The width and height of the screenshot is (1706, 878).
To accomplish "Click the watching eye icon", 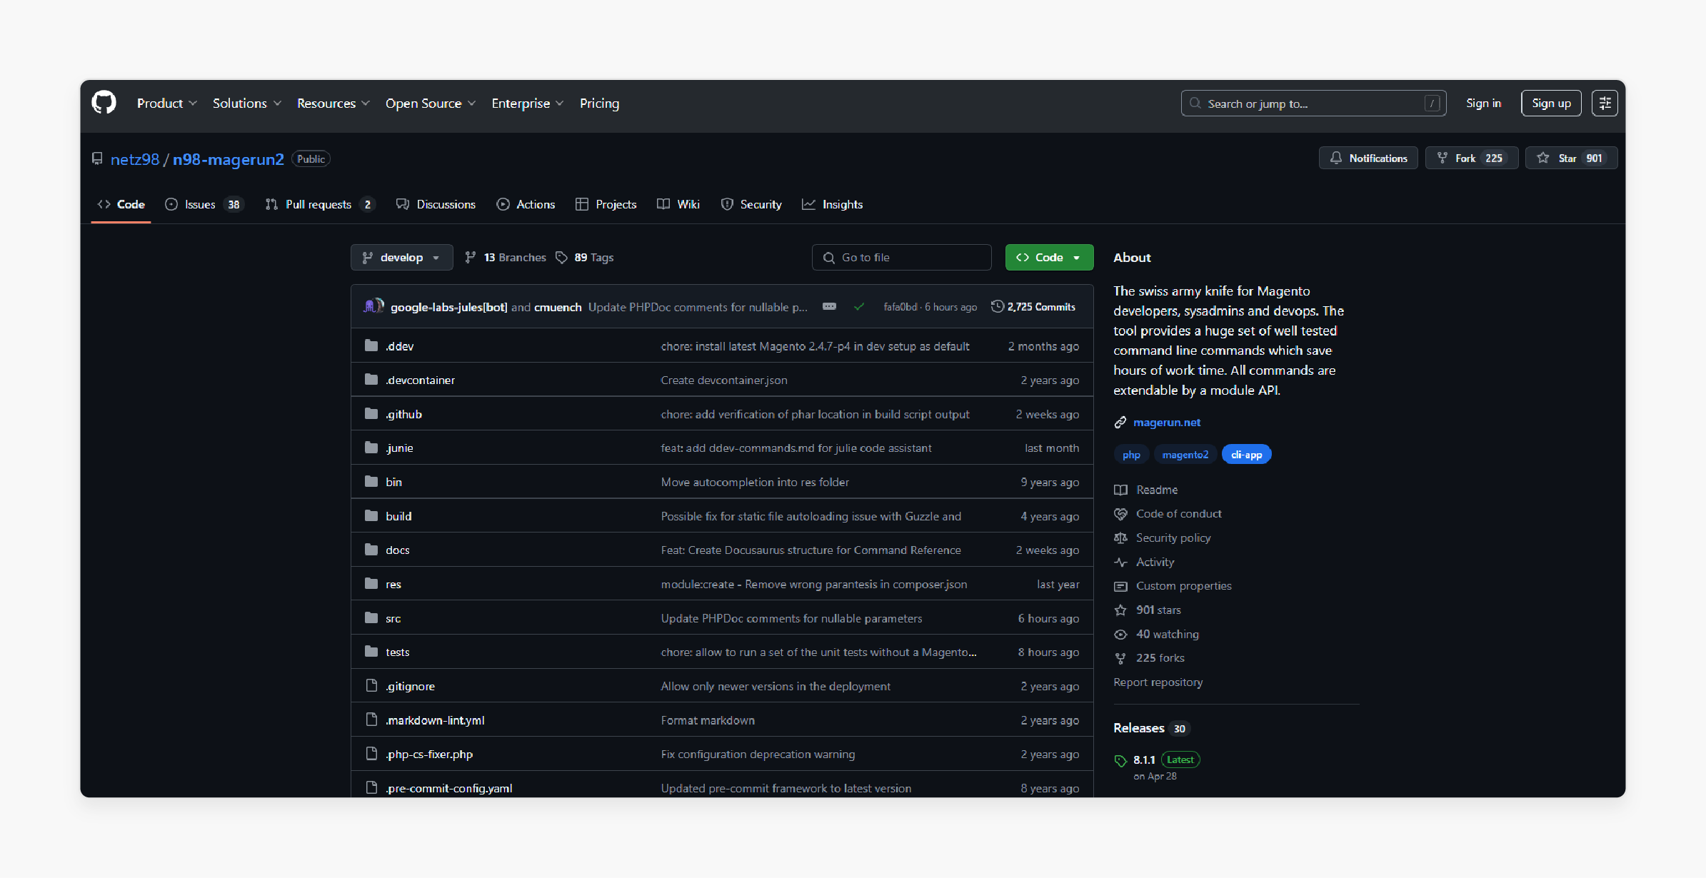I will pyautogui.click(x=1120, y=634).
